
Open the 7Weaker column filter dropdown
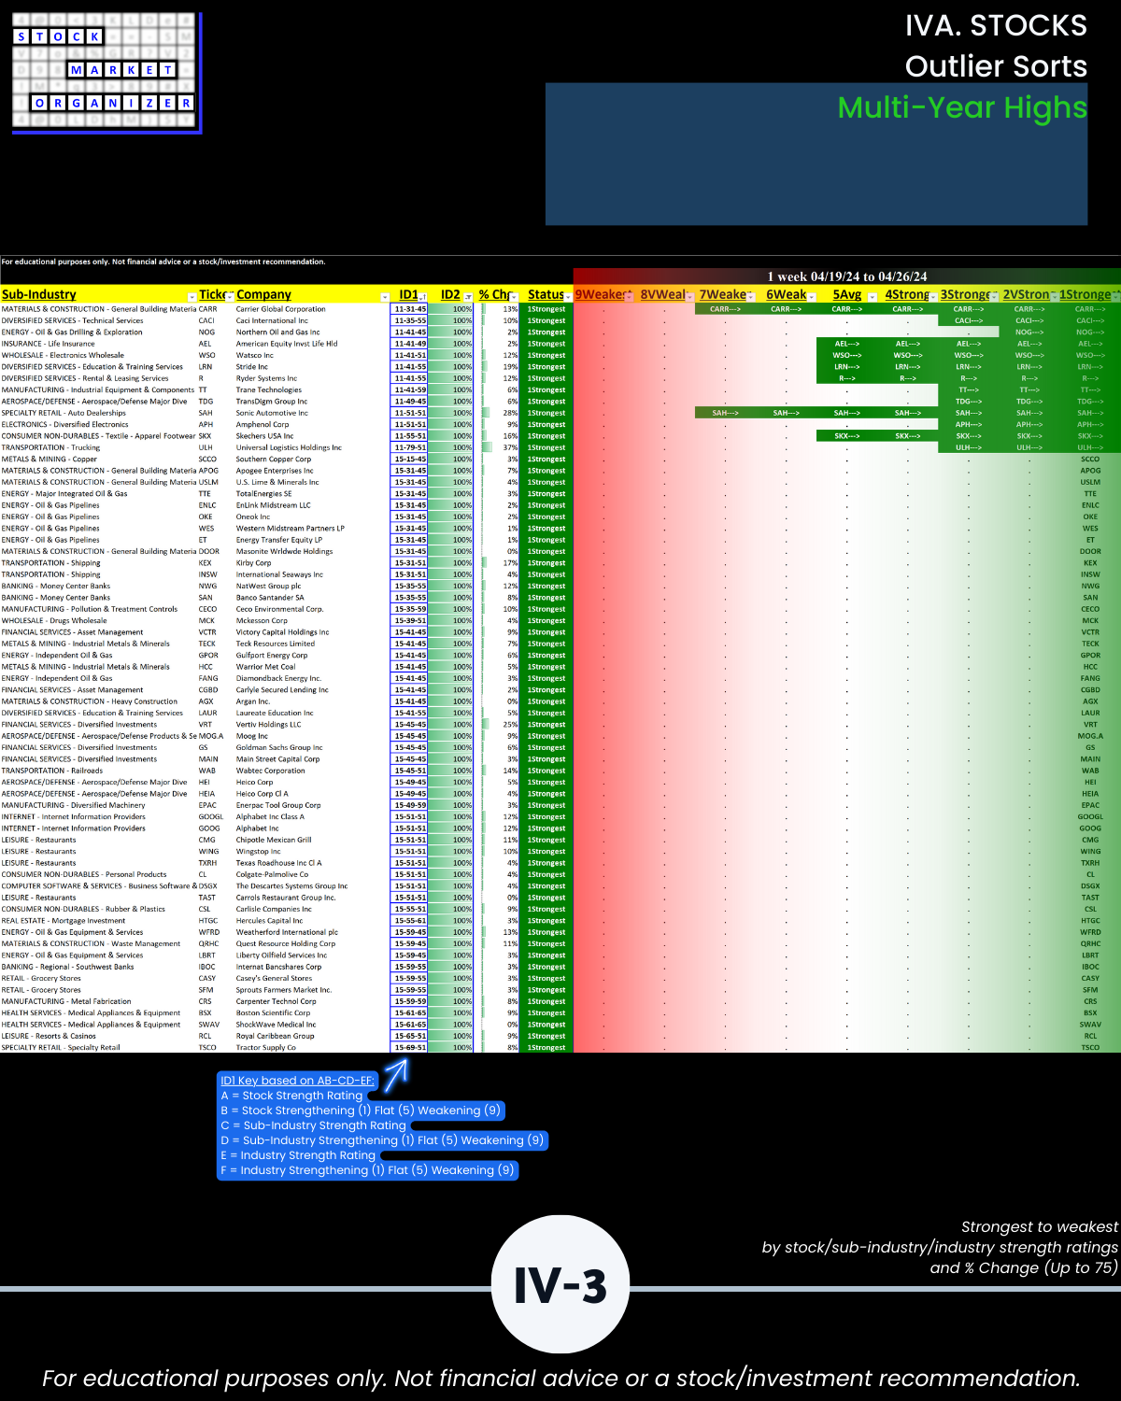click(750, 297)
